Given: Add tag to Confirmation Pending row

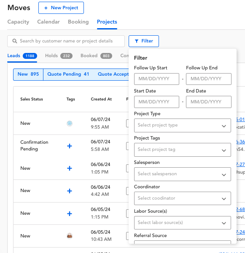Looking at the screenshot, I should click(x=70, y=146).
